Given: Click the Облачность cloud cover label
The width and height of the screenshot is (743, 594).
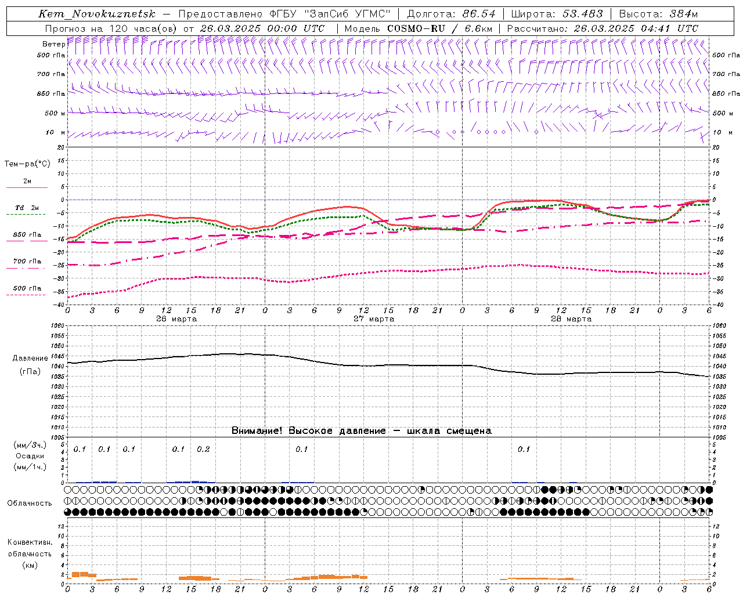Looking at the screenshot, I should 30,504.
